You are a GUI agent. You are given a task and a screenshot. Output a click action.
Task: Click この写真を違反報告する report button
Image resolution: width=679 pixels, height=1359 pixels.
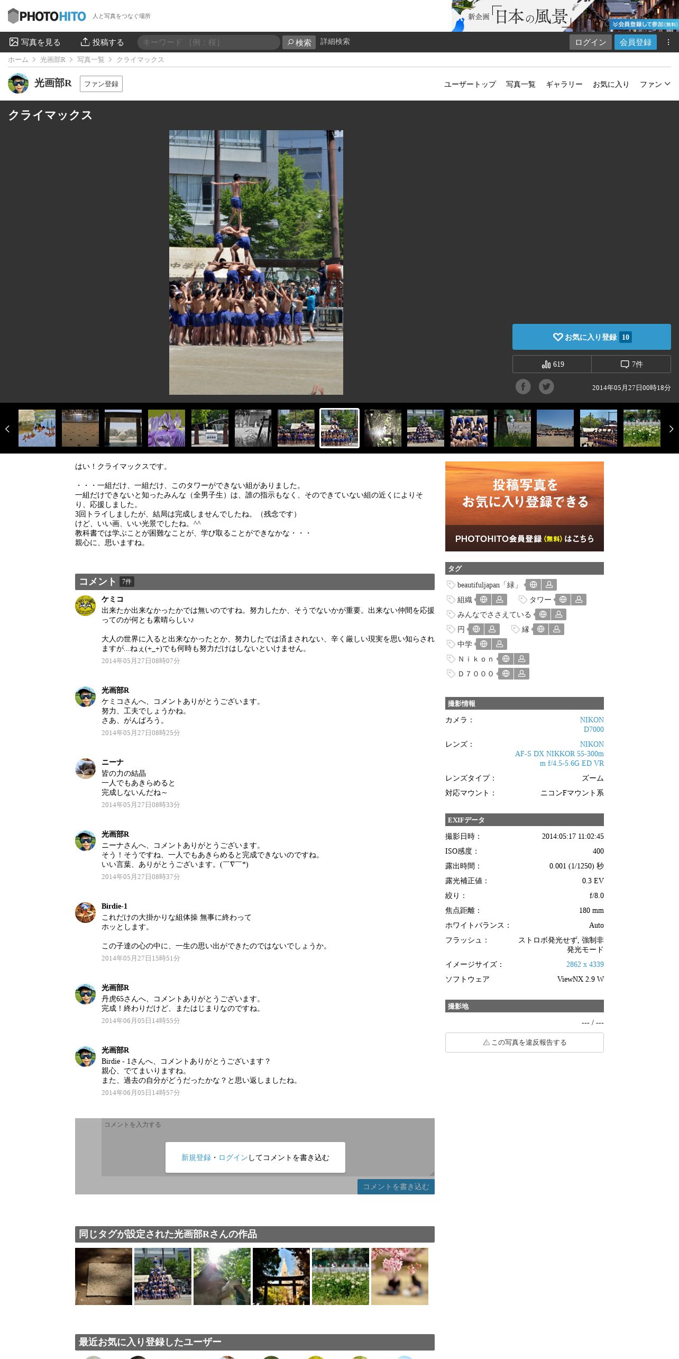[x=525, y=1042]
